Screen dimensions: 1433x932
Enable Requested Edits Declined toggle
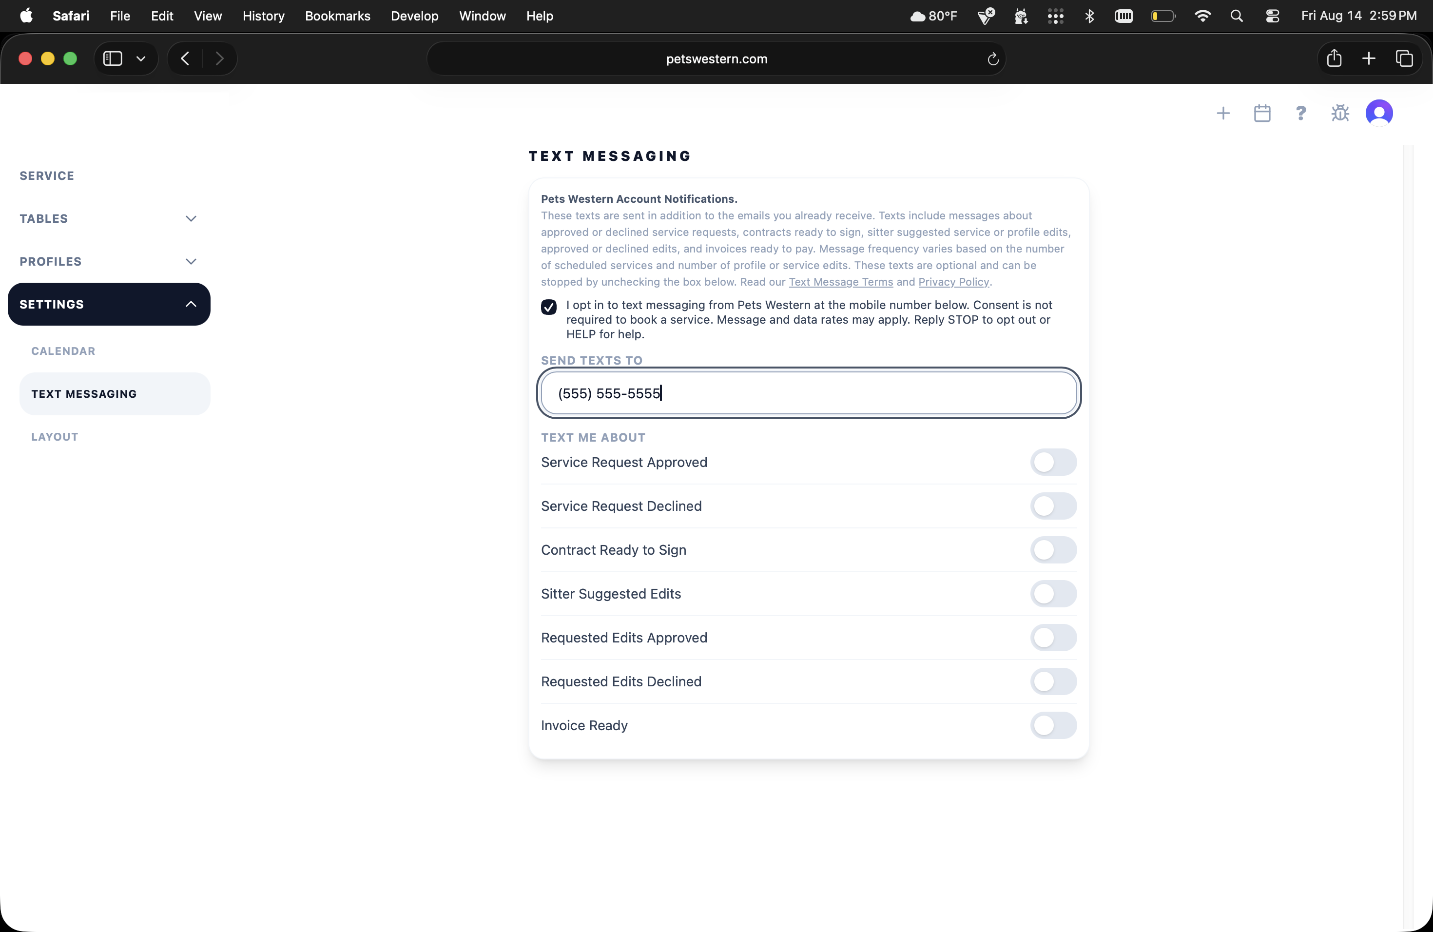point(1053,681)
